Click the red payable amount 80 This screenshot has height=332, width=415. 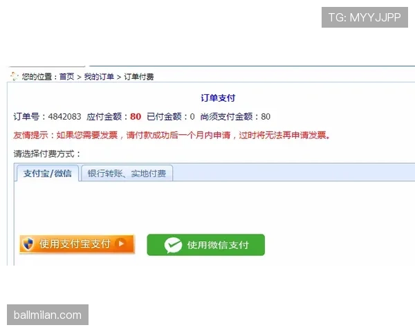136,116
